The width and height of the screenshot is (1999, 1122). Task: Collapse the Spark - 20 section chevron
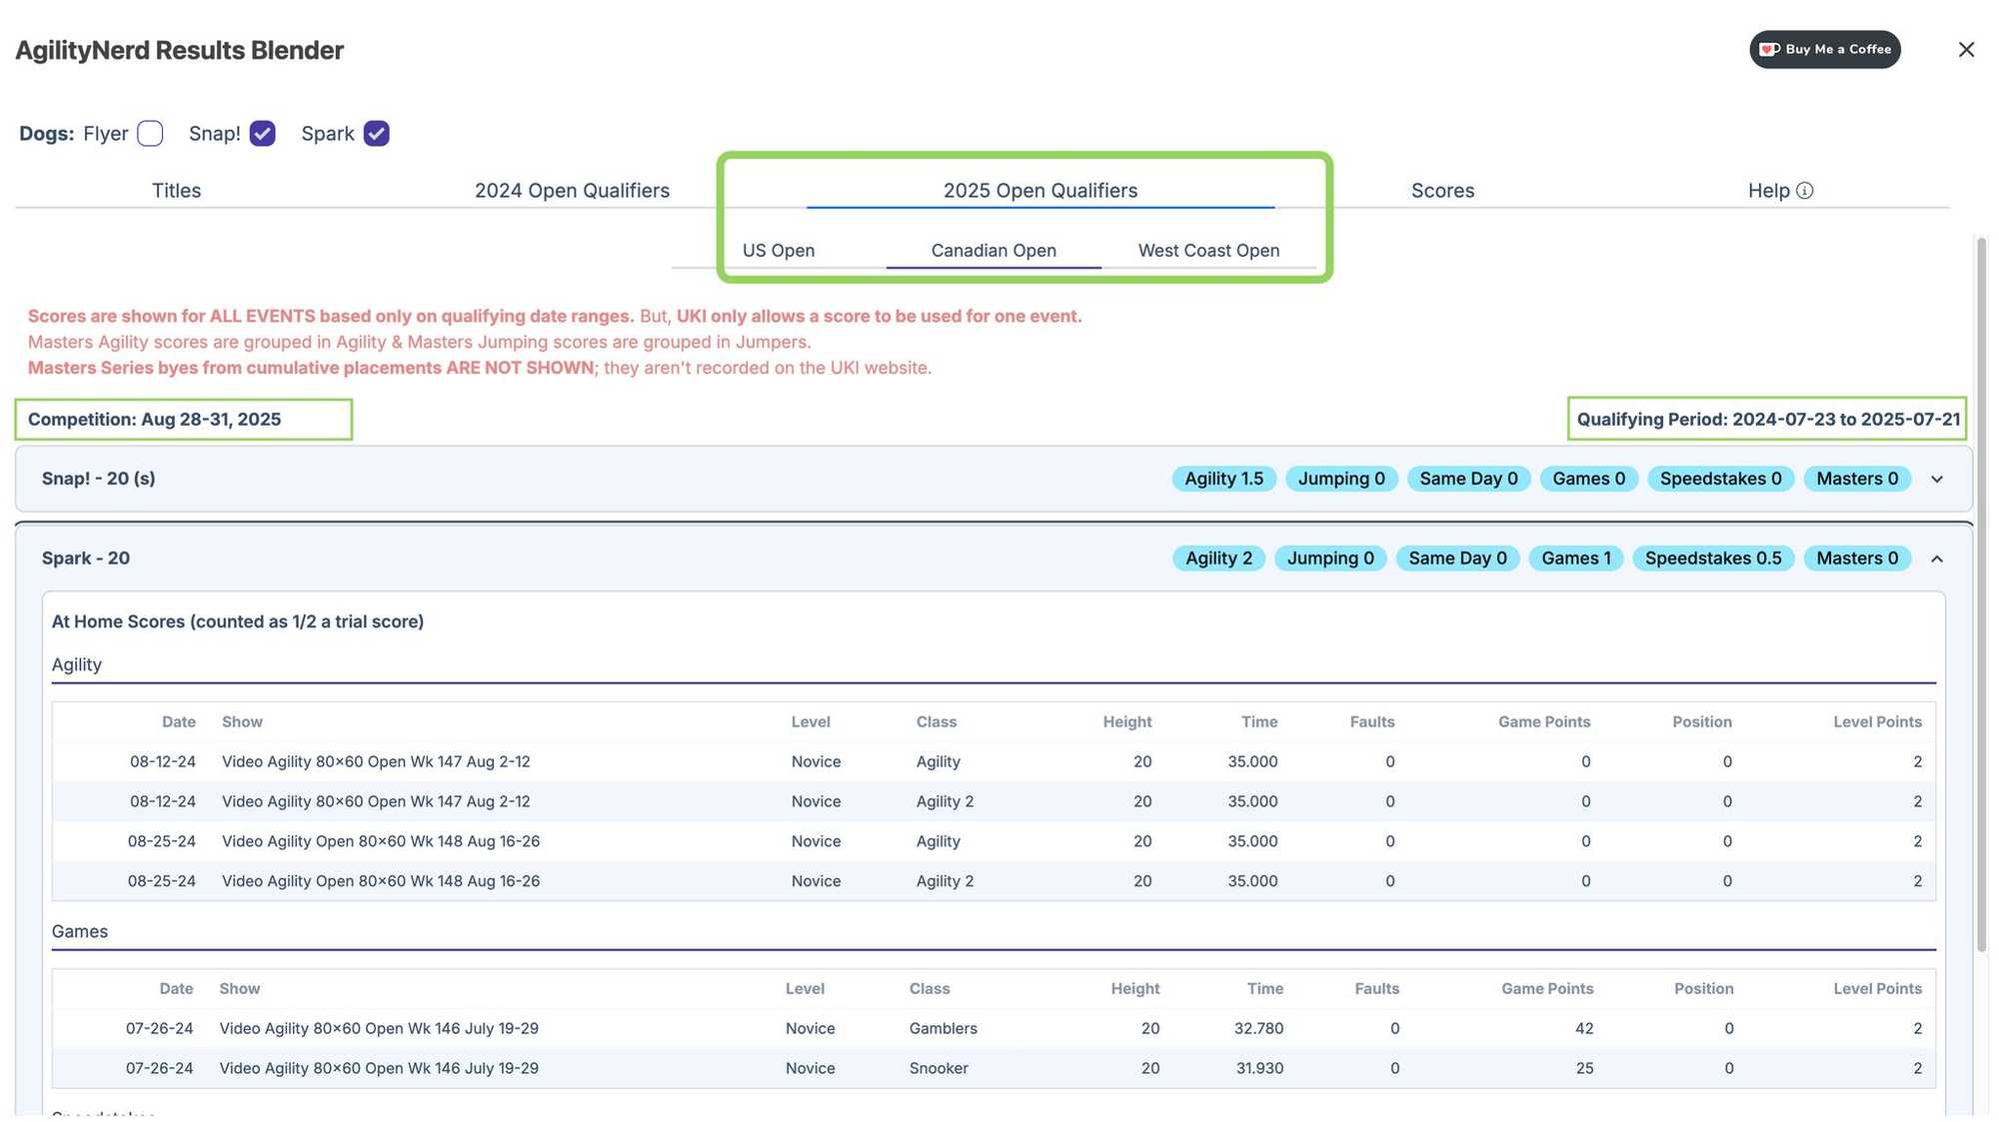click(1937, 559)
